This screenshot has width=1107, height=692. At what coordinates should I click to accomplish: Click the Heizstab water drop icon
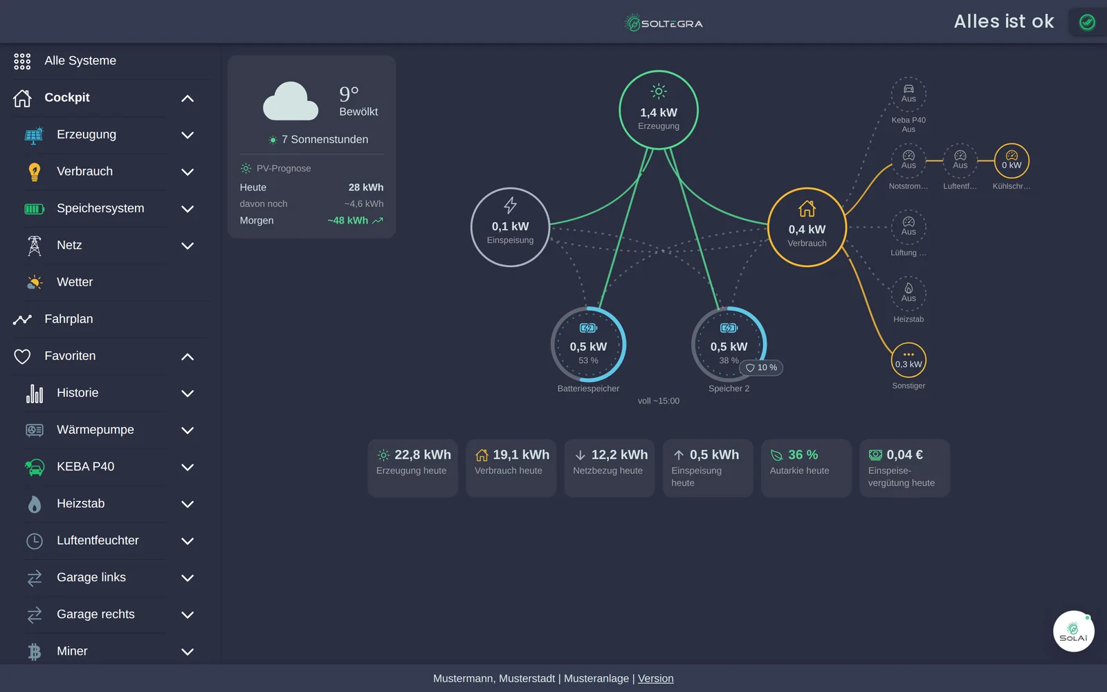click(x=34, y=504)
